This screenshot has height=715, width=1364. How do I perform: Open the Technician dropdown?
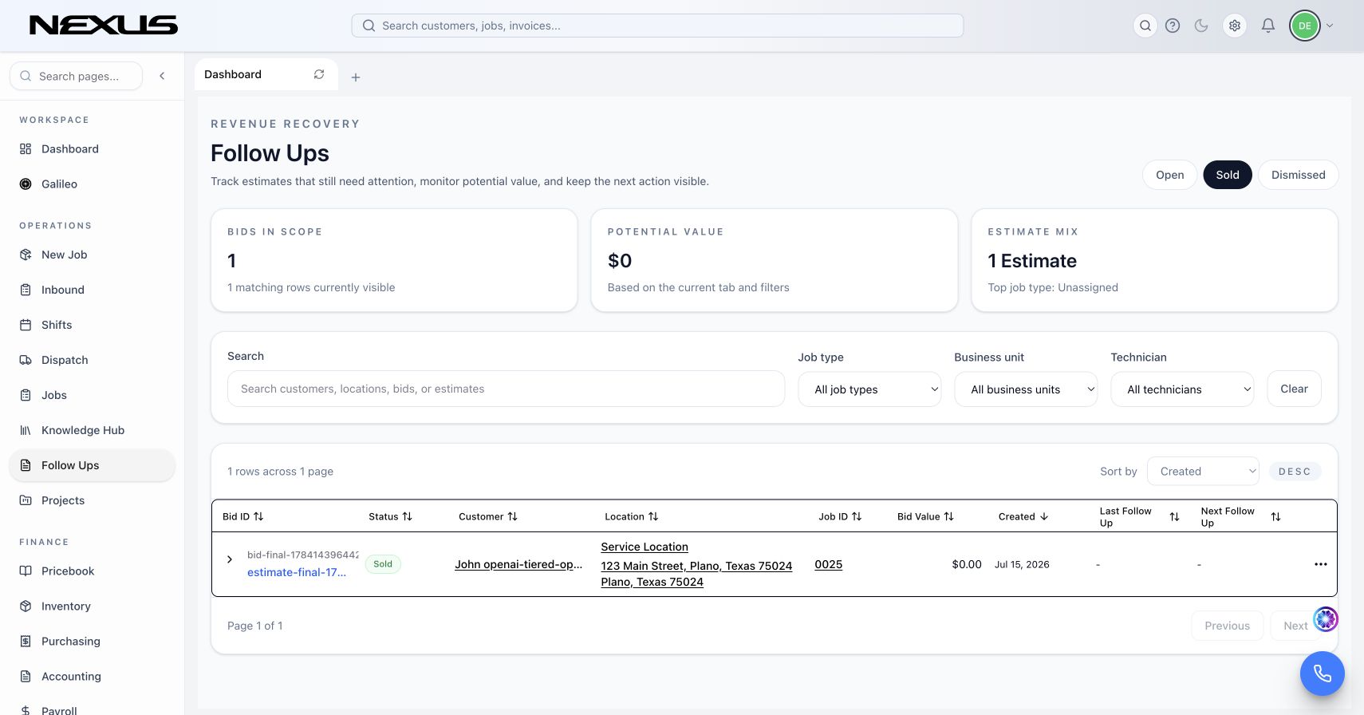pyautogui.click(x=1182, y=389)
